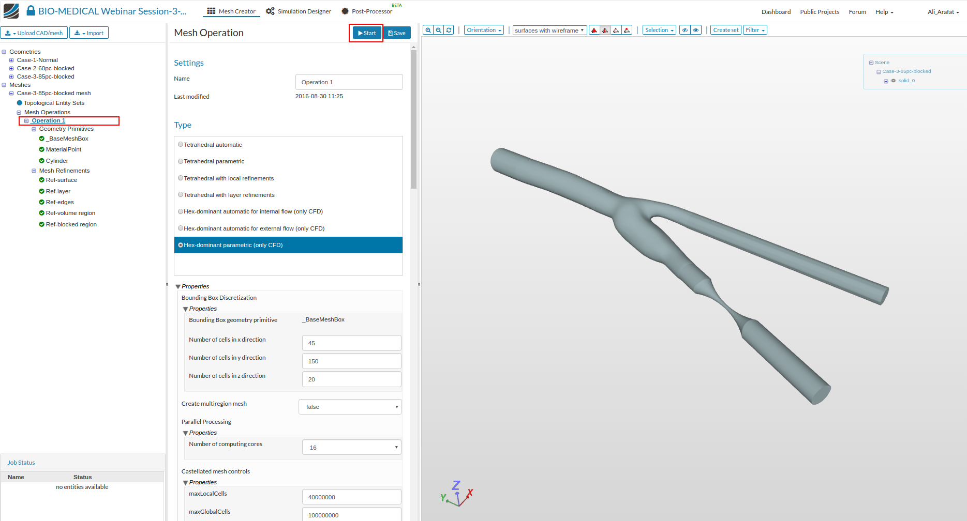Go to the Dashboard
Viewport: 967px width, 521px height.
776,12
